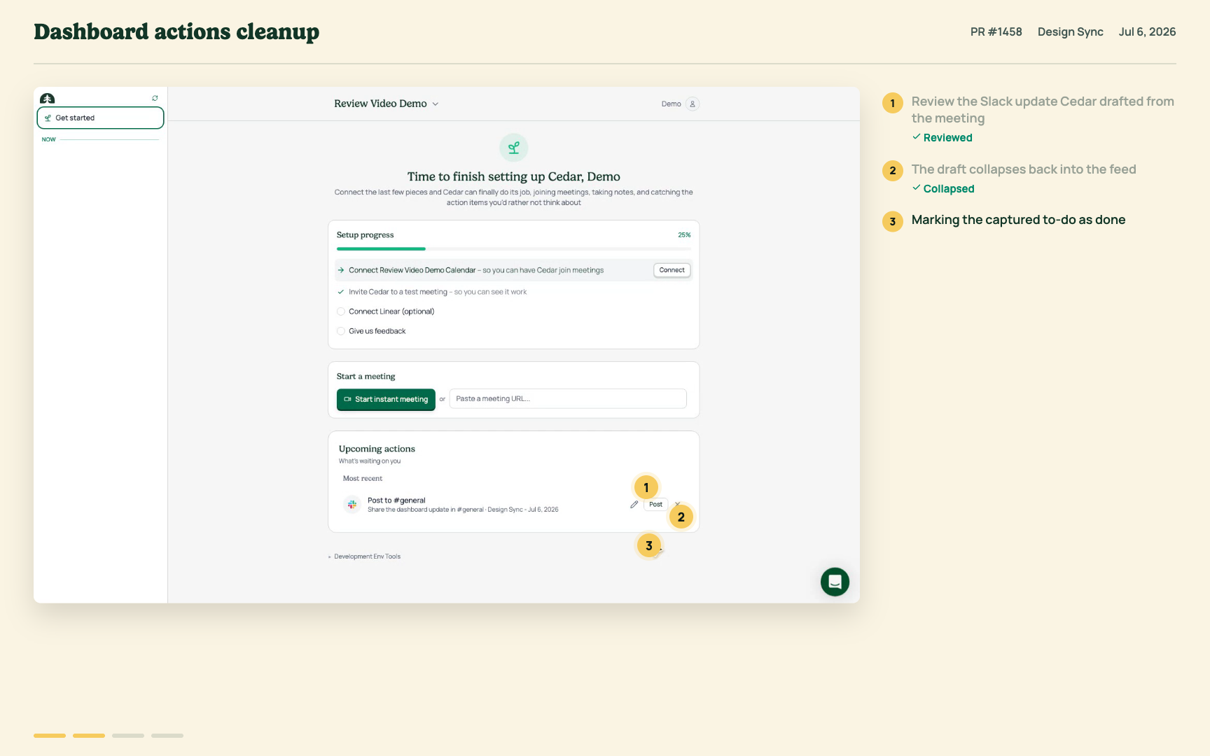Select annotation step 3 Marking the captured to-do
This screenshot has width=1210, height=756.
pyautogui.click(x=1018, y=220)
